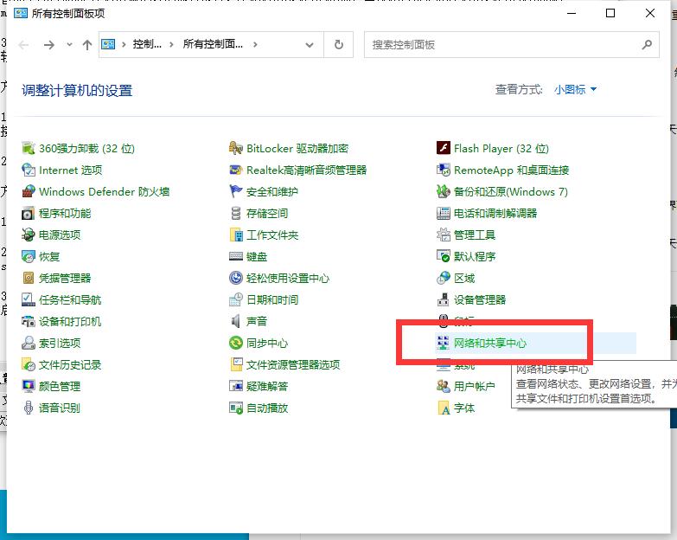Open the 字体 fonts icon
Screen dimensions: 677x540
pyautogui.click(x=444, y=408)
